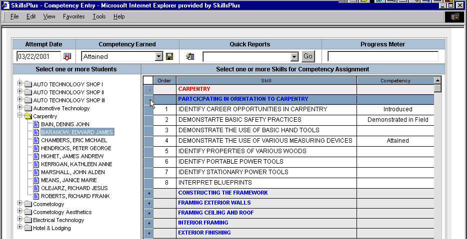Viewport: 467px width, 239px height.
Task: Click the skills grid scroll-up arrow
Action: [437, 80]
